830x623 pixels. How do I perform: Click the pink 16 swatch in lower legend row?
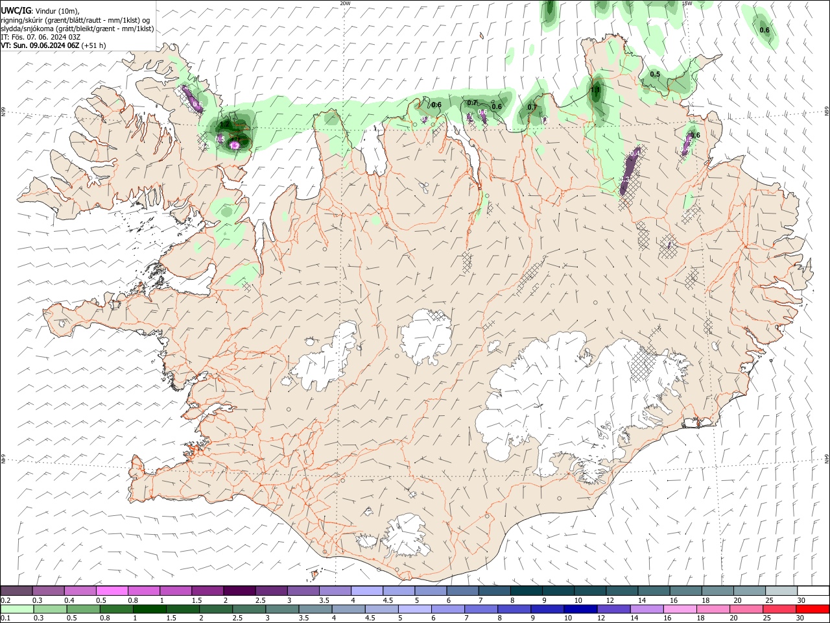[x=680, y=609]
